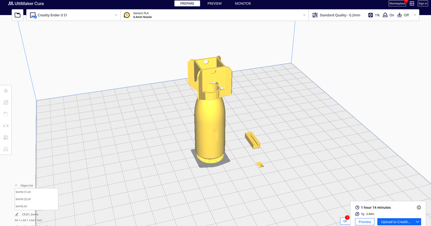
Task: Expand the print settings panel arrow
Action: (415, 15)
